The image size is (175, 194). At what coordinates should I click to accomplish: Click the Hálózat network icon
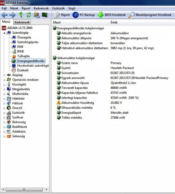tap(9, 103)
